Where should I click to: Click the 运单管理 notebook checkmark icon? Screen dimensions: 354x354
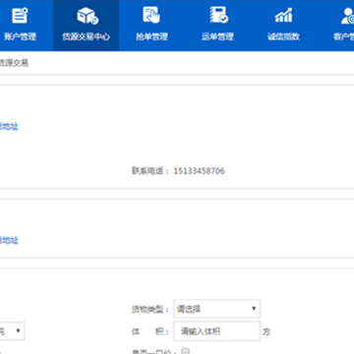[218, 15]
